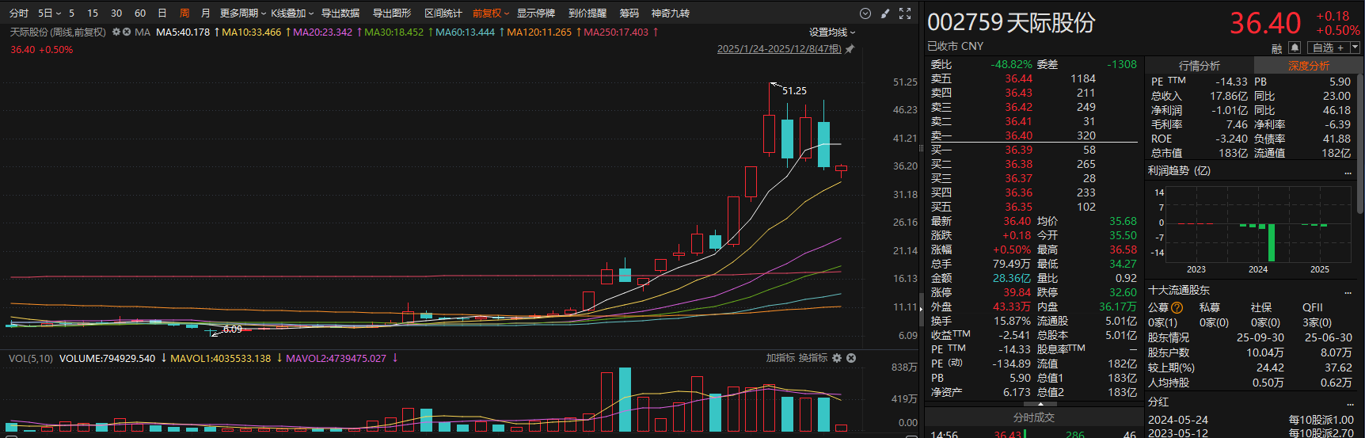The image size is (1365, 438).
Task: Expand the 设置均线 dropdown
Action: (x=831, y=32)
